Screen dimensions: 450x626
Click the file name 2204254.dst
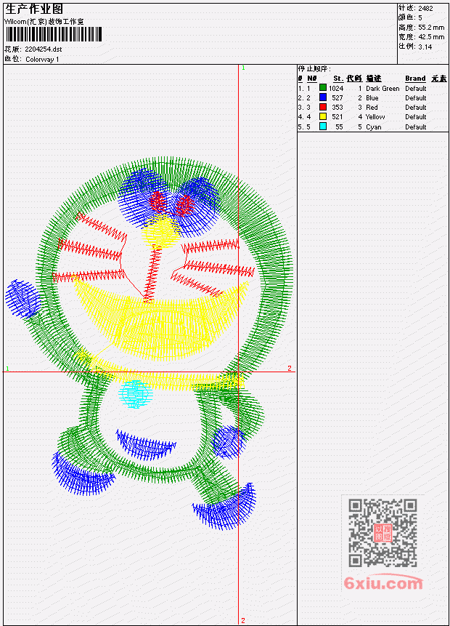click(x=43, y=49)
